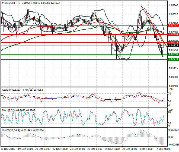The width and height of the screenshot is (179, 152).
Task: Select the 4 Jan 21:00 time label
Action: (164, 149)
